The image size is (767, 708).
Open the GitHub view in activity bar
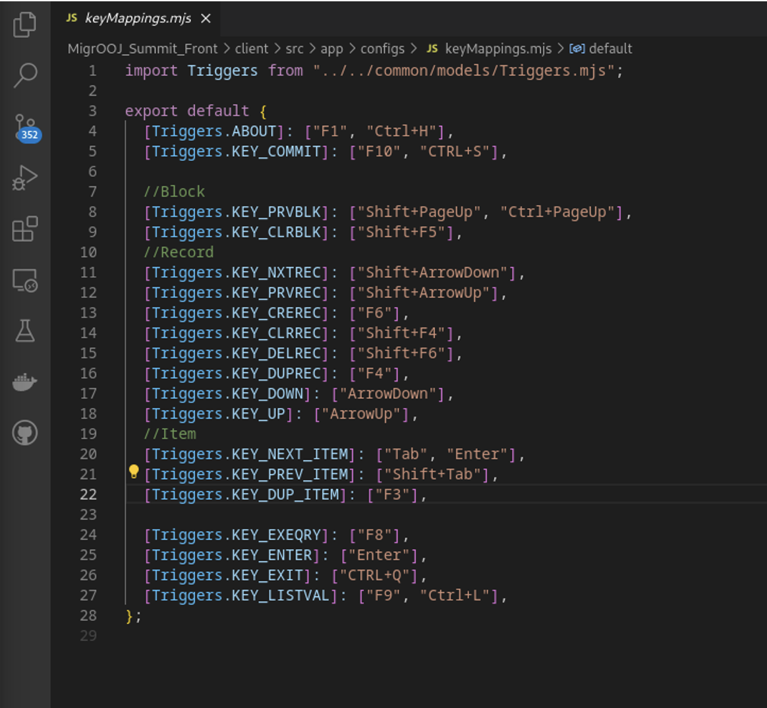coord(24,433)
